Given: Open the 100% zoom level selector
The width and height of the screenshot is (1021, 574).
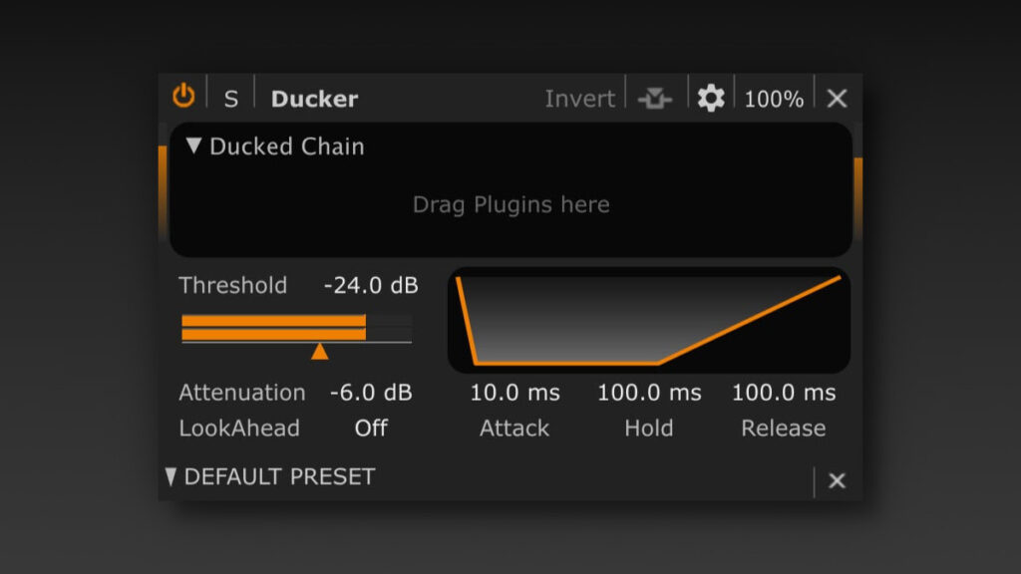Looking at the screenshot, I should point(774,98).
